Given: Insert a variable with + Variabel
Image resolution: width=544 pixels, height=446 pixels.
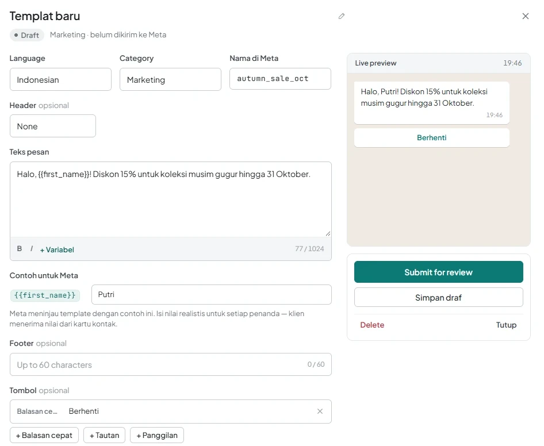Looking at the screenshot, I should [57, 249].
